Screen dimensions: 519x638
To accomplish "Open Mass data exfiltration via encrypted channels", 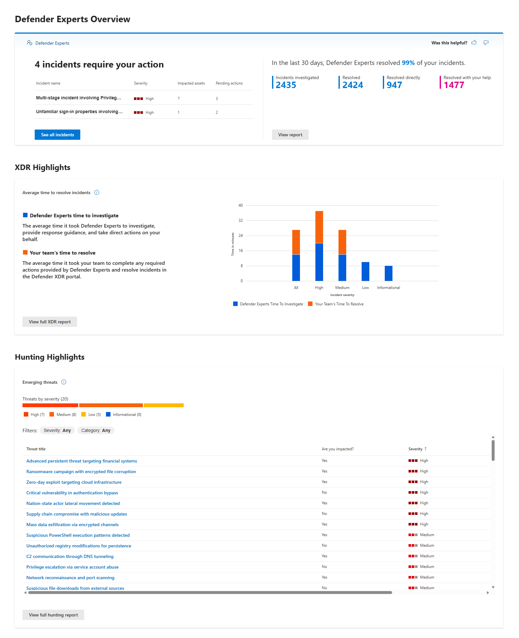I will click(72, 525).
